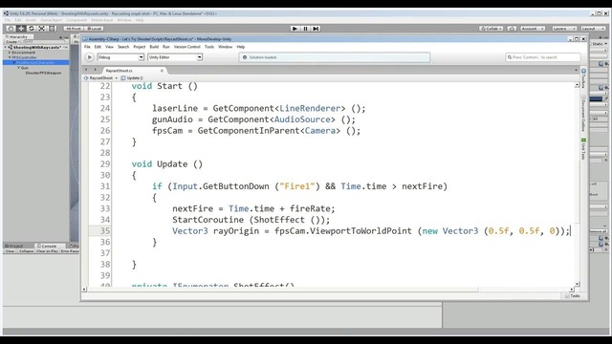Select FirstPersonCharacter in the Hierarchy
The image size is (612, 344).
(x=36, y=62)
